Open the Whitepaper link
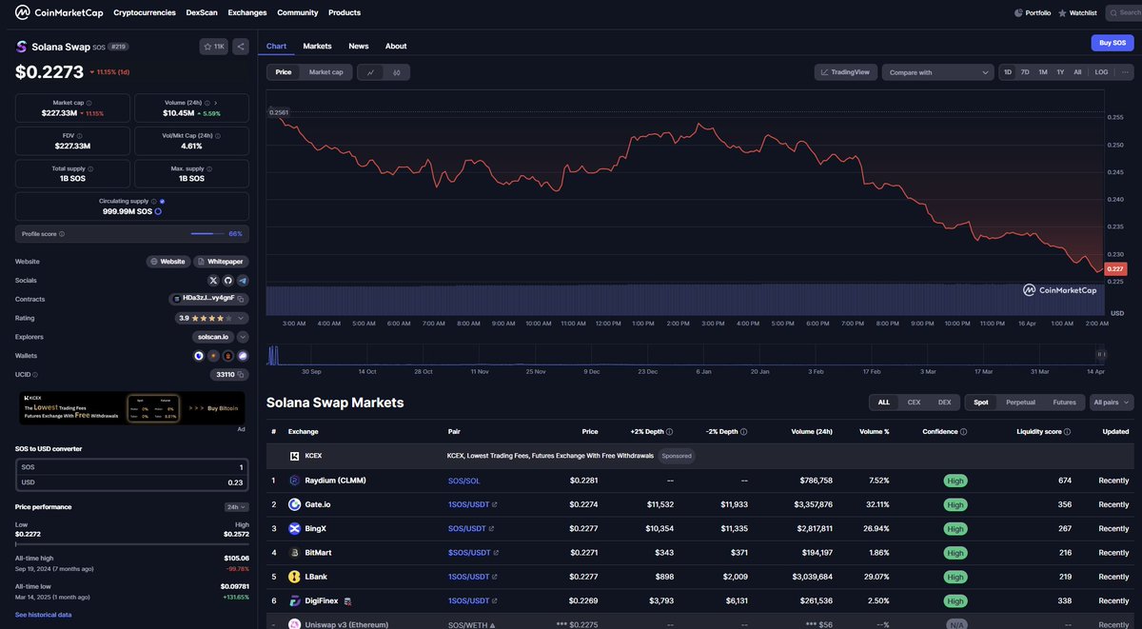Viewport: 1142px width, 629px height. tap(221, 261)
